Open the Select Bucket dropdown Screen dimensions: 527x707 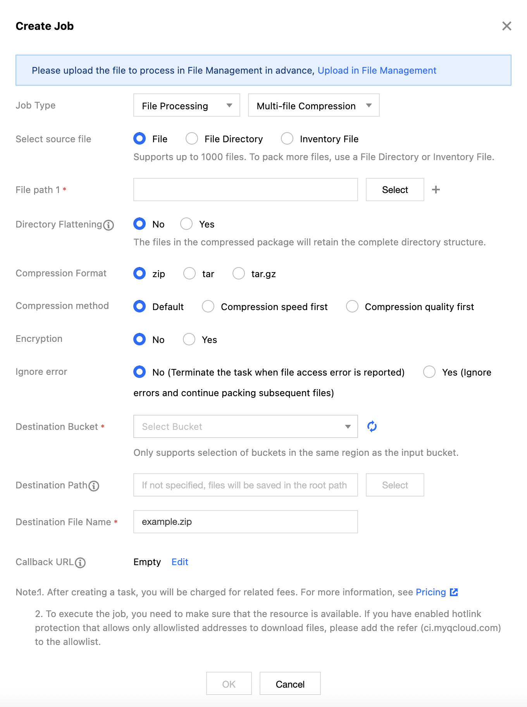coord(245,426)
